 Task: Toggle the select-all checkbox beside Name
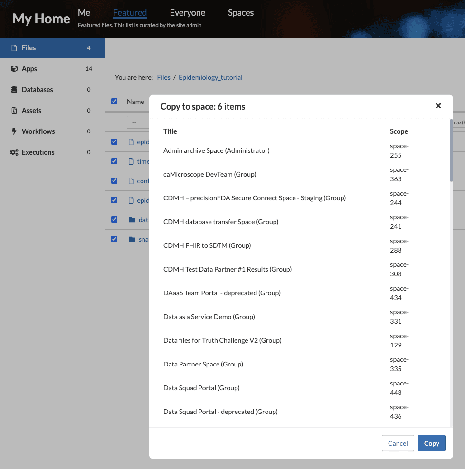point(114,101)
